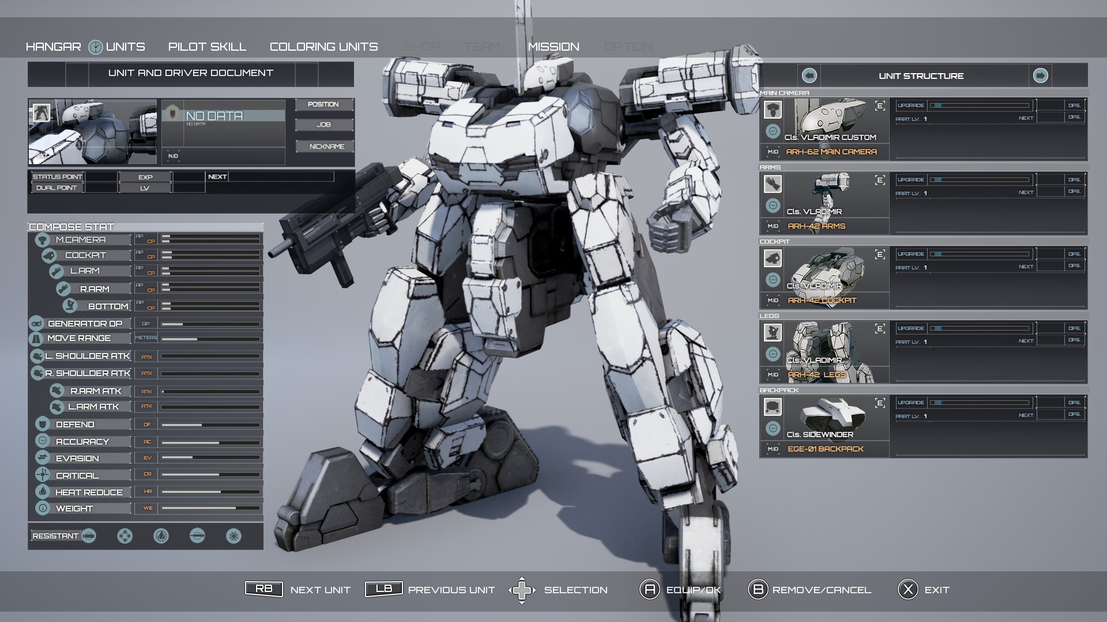The height and width of the screenshot is (622, 1107).
Task: Click the Heat Reduce flame icon
Action: 43,492
